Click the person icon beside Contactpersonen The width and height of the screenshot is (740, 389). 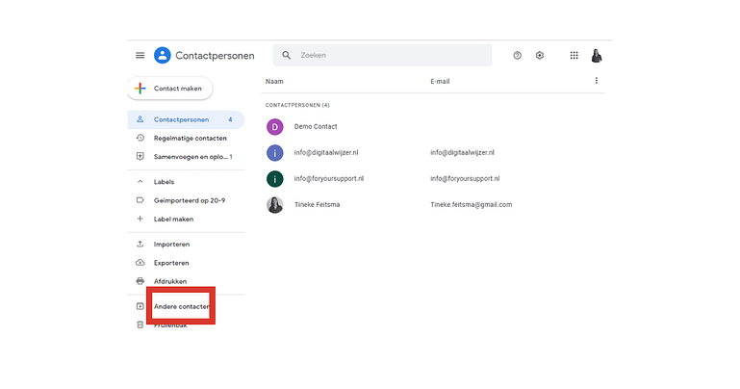[x=140, y=119]
